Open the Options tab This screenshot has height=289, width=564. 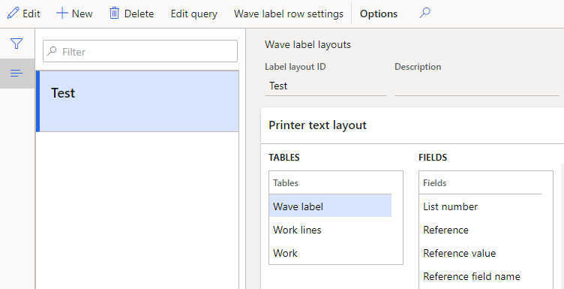(x=379, y=14)
